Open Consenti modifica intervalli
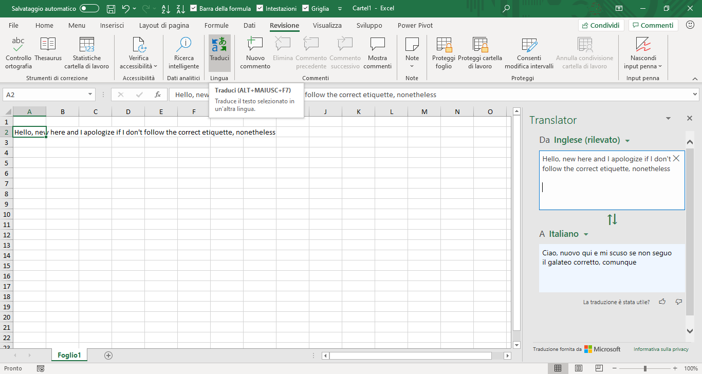The height and width of the screenshot is (374, 702). 529,53
